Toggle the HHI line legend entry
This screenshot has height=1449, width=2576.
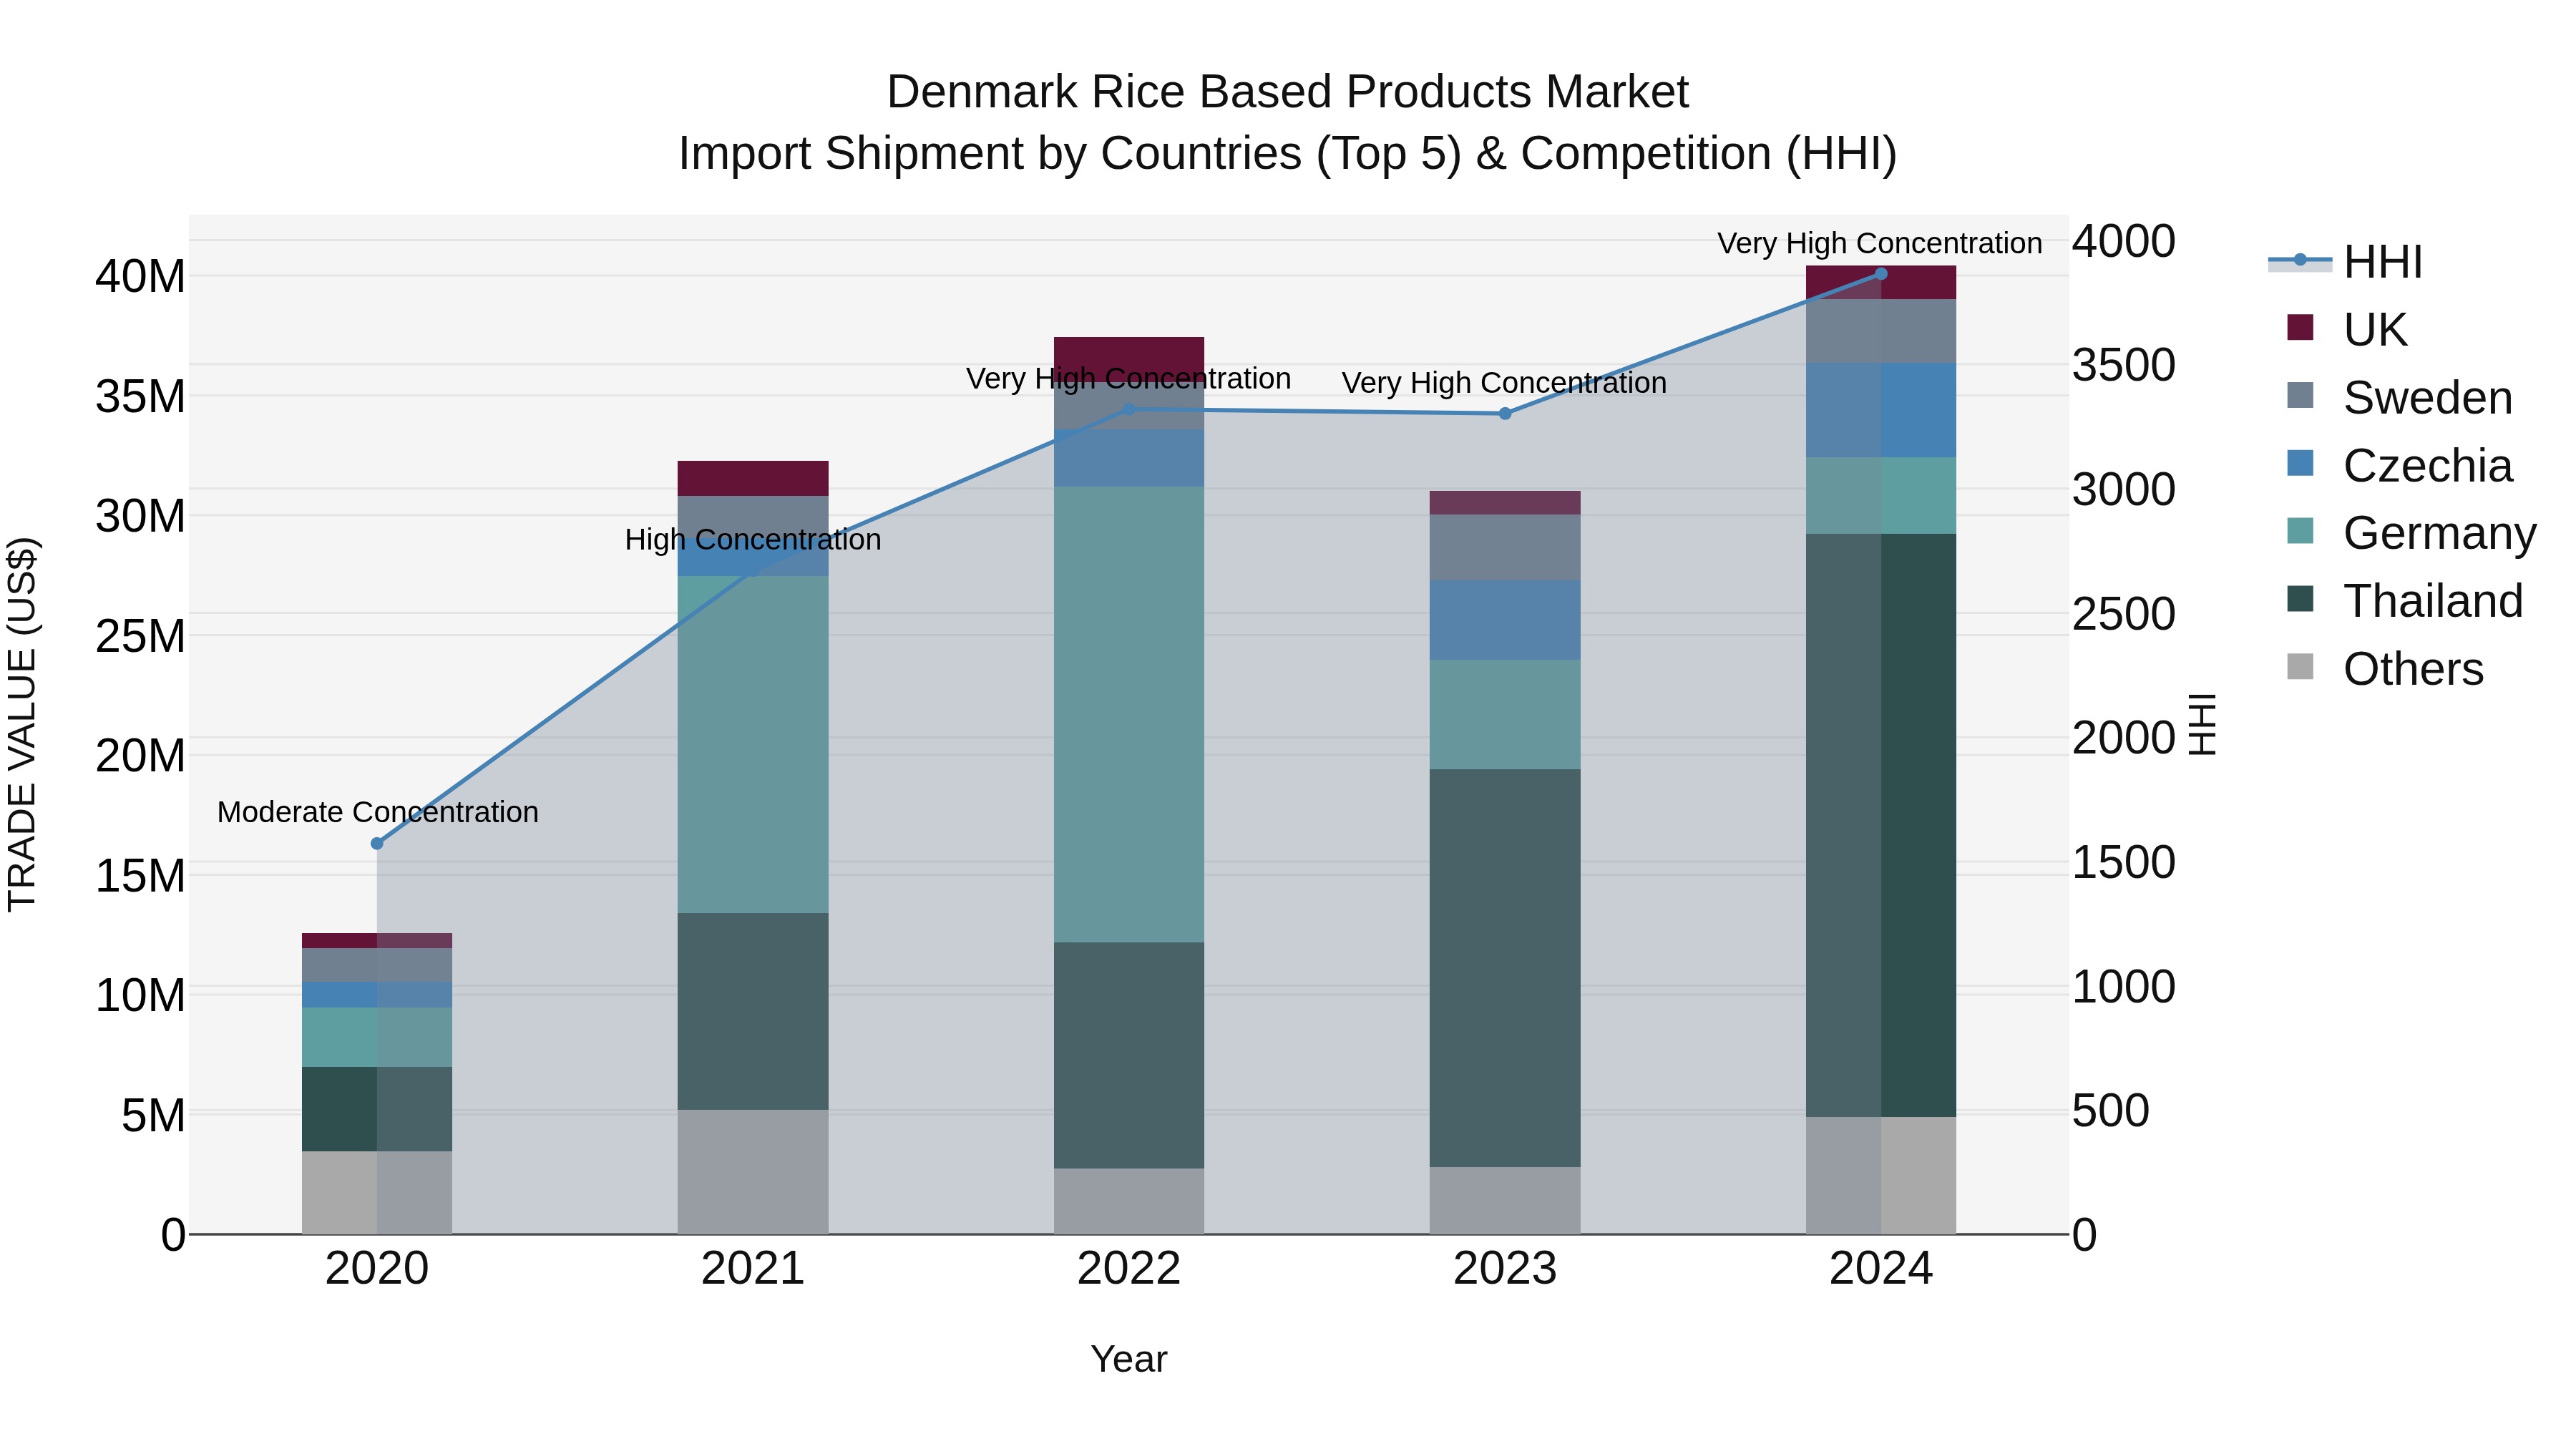pyautogui.click(x=2346, y=262)
